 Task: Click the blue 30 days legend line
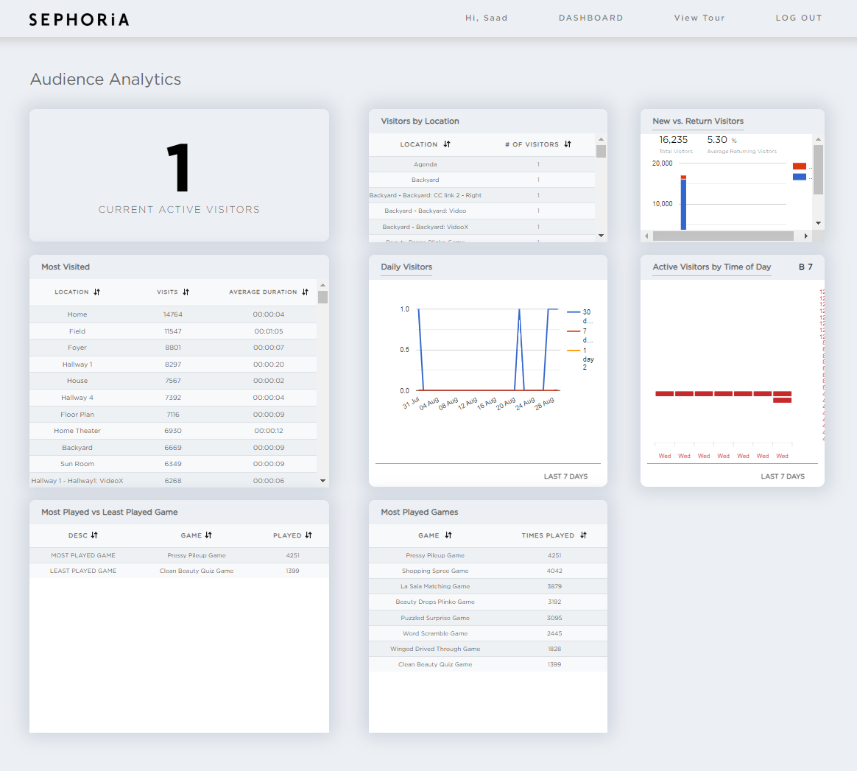(x=574, y=312)
